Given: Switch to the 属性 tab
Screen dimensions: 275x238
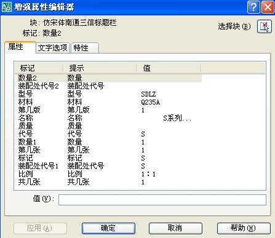Looking at the screenshot, I should (x=20, y=47).
